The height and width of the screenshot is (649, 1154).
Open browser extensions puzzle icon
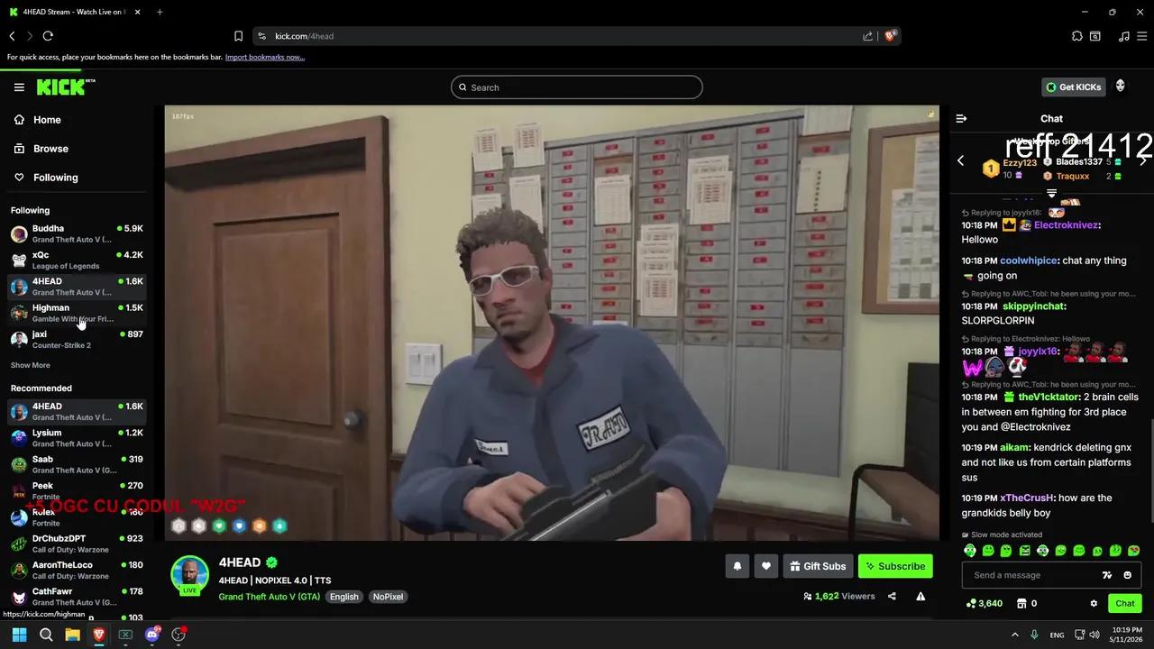click(x=1077, y=36)
